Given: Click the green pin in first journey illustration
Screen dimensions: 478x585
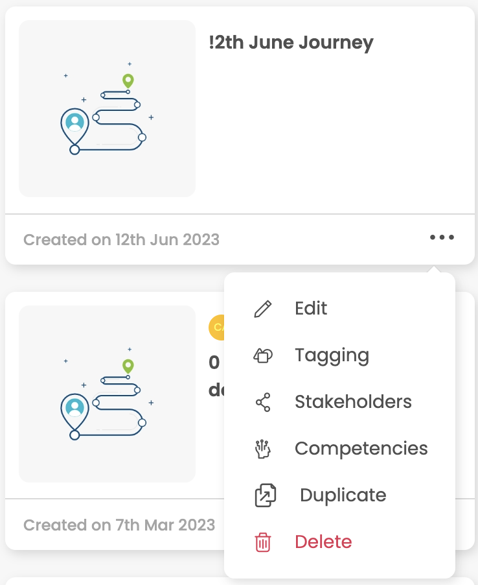Looking at the screenshot, I should tap(128, 81).
